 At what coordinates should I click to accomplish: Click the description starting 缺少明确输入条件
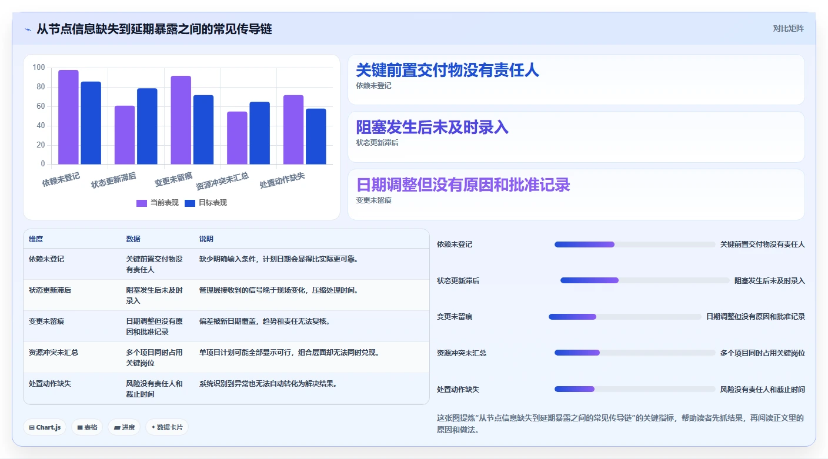(279, 259)
